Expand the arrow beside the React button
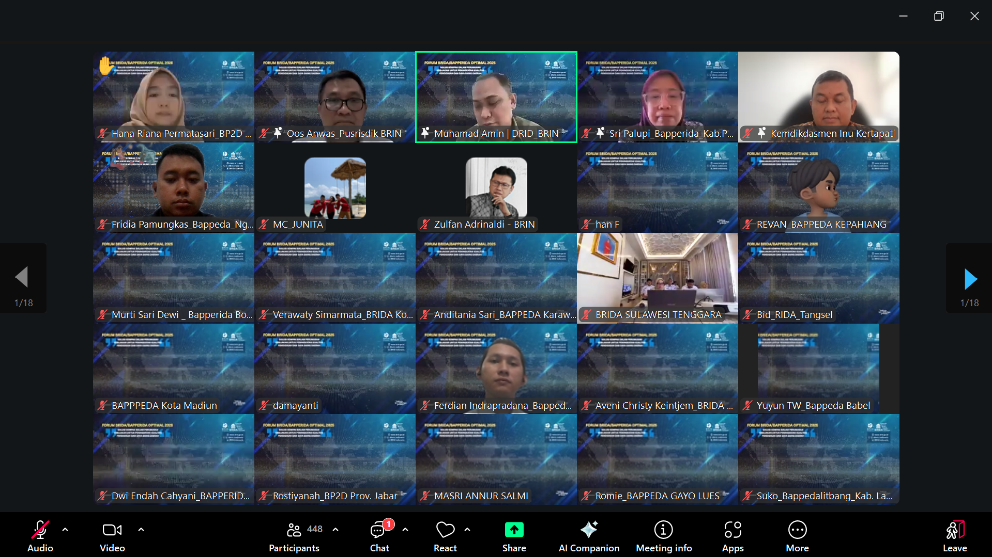The height and width of the screenshot is (557, 992). (x=467, y=530)
